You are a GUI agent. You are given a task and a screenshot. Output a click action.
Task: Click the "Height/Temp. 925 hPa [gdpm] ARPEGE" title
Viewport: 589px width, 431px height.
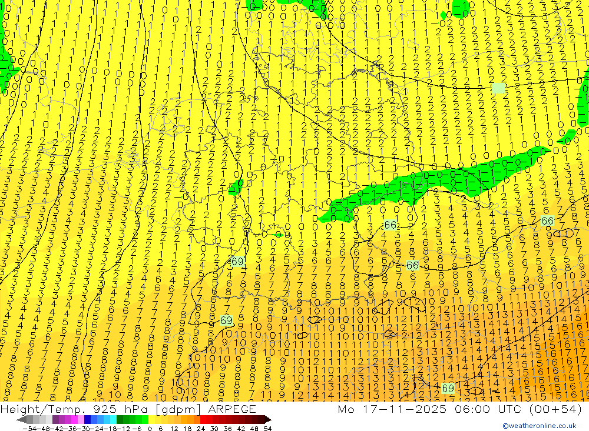click(x=128, y=409)
